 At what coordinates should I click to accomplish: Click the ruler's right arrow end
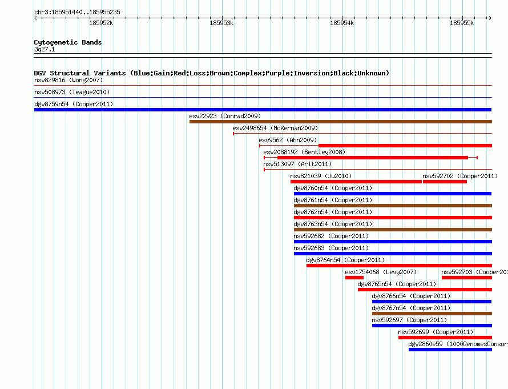(x=490, y=18)
